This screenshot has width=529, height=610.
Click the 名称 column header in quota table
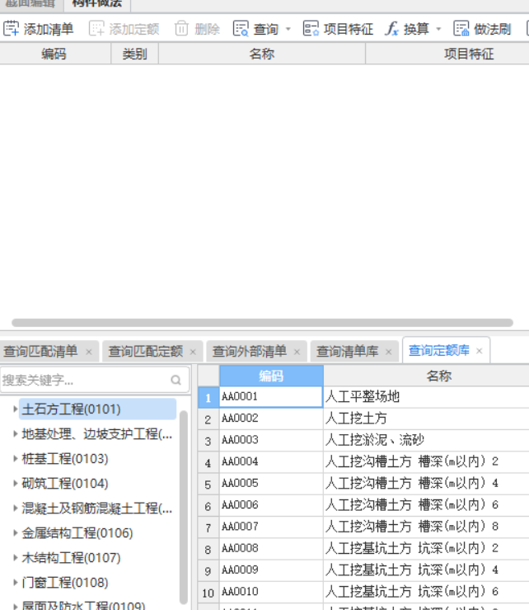[x=427, y=376]
